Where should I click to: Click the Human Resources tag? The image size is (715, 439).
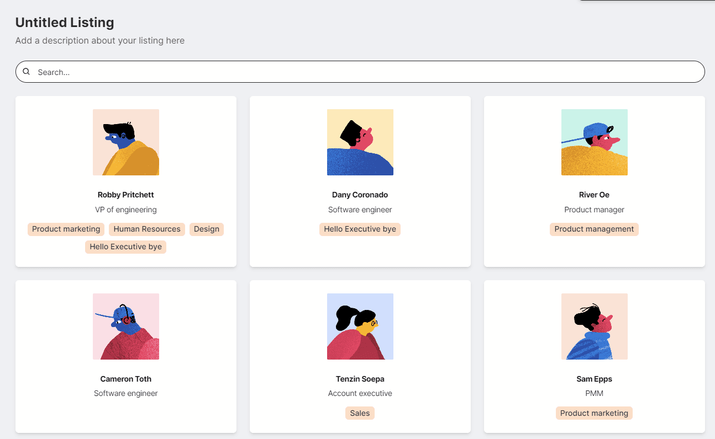tap(147, 229)
